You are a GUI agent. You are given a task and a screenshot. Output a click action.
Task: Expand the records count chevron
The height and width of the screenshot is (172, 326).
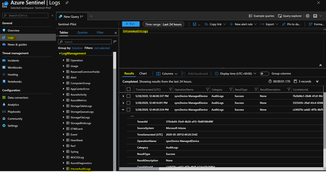(317, 81)
